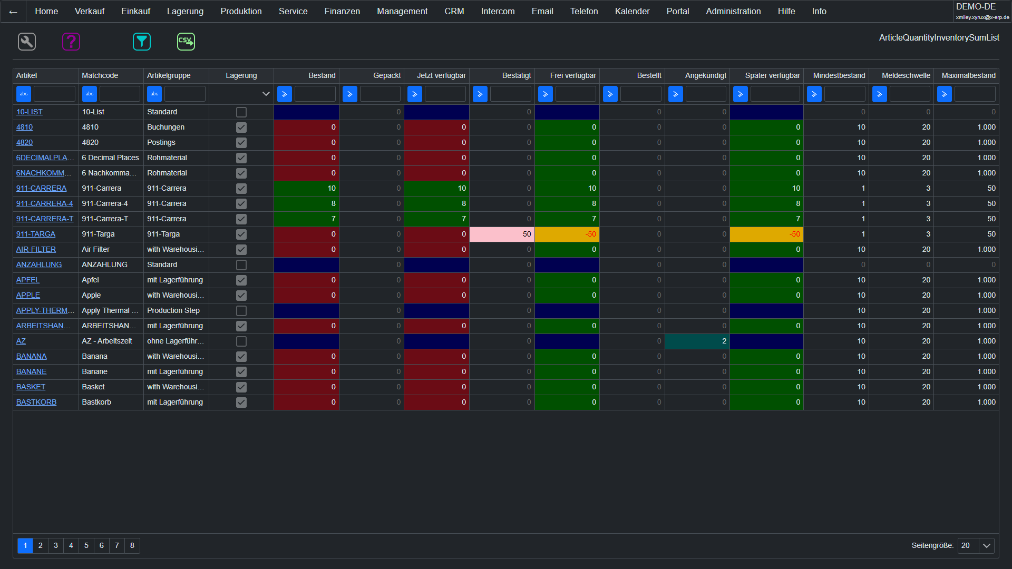Toggle Lagerung checkbox for 10-LIST row
This screenshot has width=1012, height=569.
point(241,112)
